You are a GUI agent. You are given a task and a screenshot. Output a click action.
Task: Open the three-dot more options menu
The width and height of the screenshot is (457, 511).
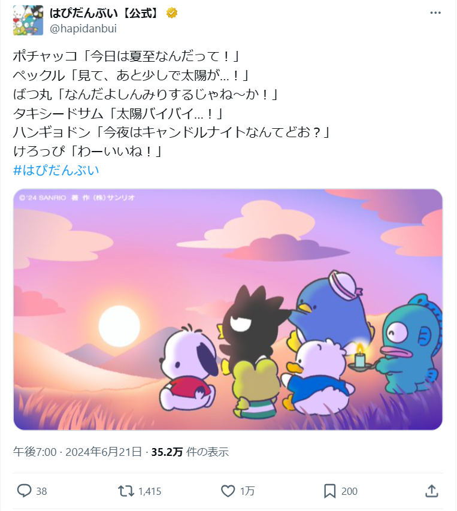click(435, 13)
